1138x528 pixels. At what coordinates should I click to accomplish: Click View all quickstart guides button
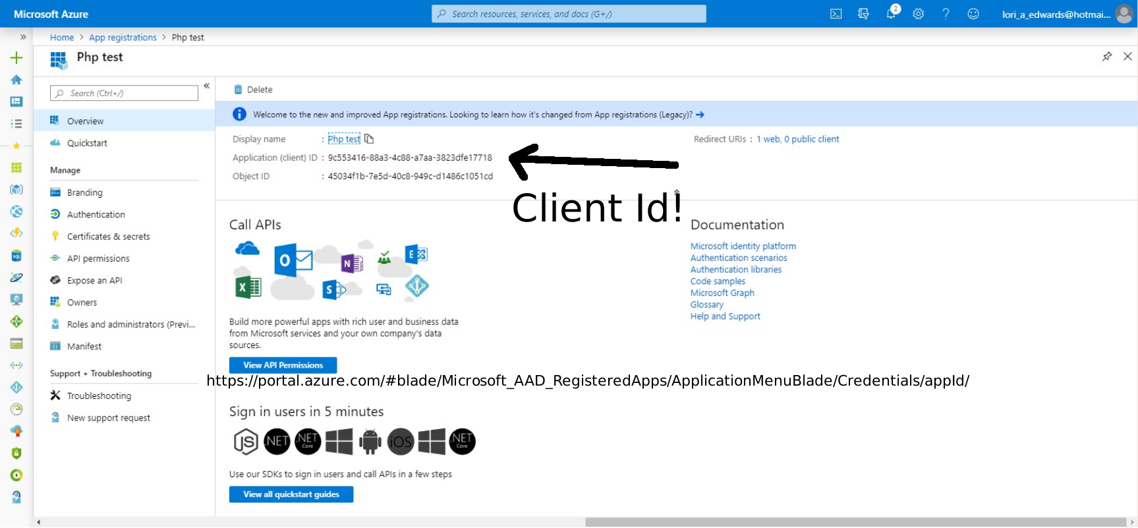(x=291, y=494)
